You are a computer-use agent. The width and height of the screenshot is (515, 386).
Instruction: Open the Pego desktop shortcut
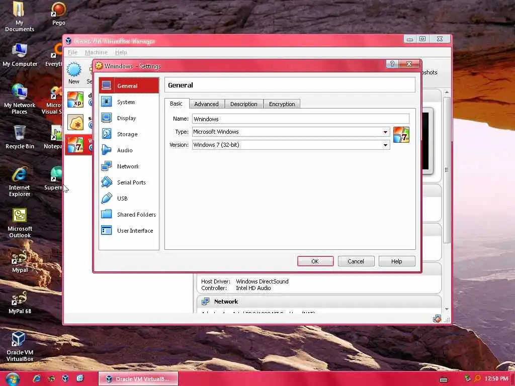tap(58, 14)
